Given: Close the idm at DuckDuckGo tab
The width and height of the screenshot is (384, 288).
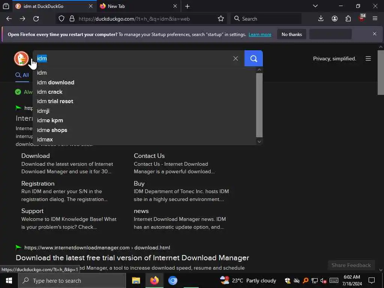Looking at the screenshot, I should [91, 6].
